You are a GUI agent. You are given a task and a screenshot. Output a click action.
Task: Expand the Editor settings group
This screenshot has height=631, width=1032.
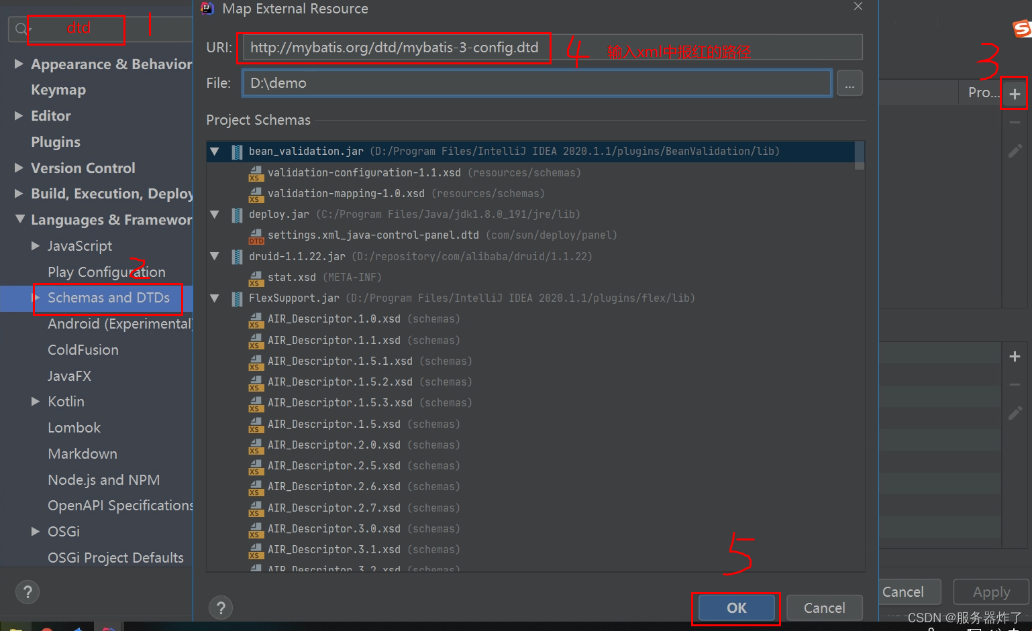[x=19, y=115]
